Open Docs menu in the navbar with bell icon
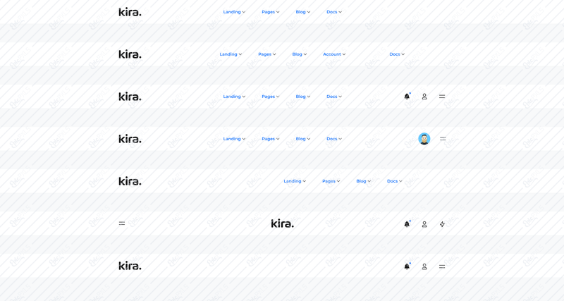 click(x=334, y=97)
